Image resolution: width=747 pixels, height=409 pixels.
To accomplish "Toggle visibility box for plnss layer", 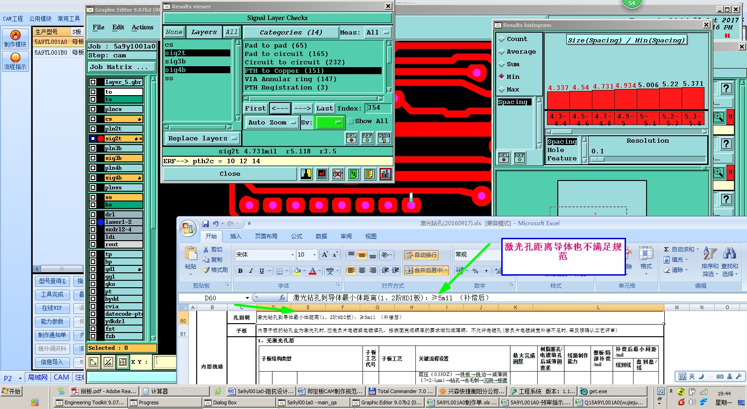I will point(93,187).
